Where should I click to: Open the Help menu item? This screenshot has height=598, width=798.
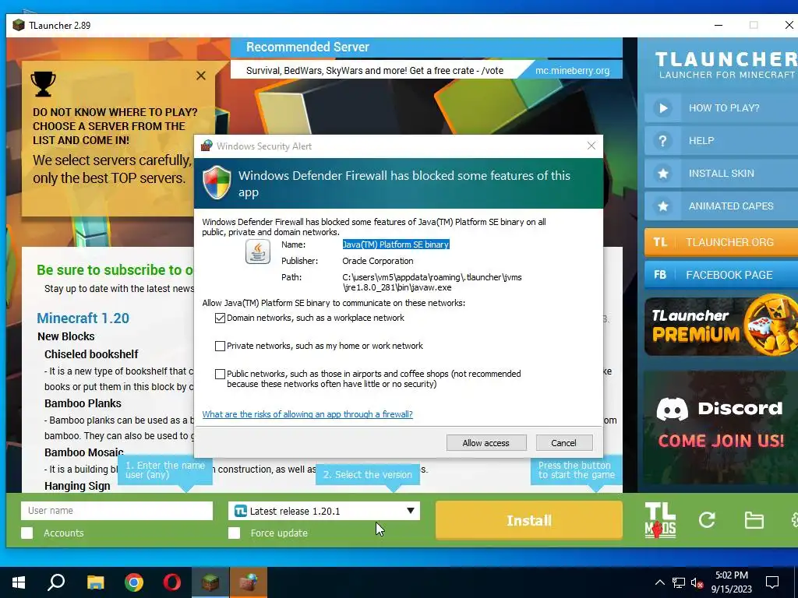pos(721,140)
